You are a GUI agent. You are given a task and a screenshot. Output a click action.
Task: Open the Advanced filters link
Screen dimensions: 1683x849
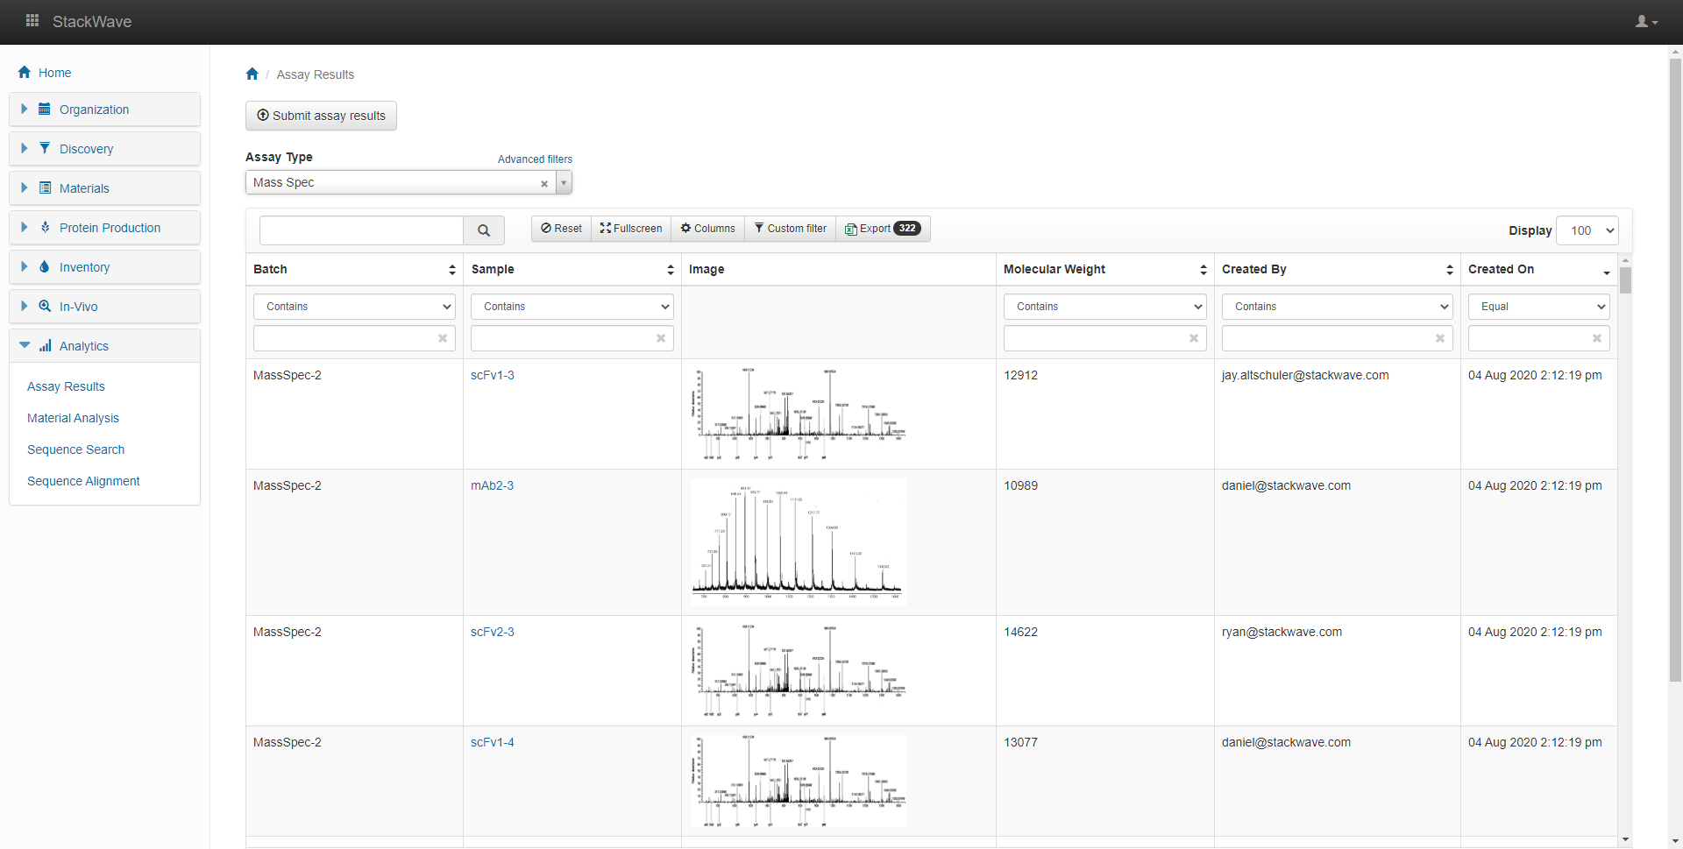[535, 159]
